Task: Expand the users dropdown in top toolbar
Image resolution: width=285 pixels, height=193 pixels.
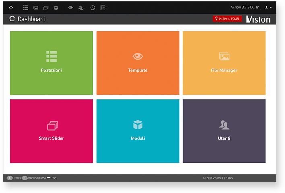Action: (81, 8)
